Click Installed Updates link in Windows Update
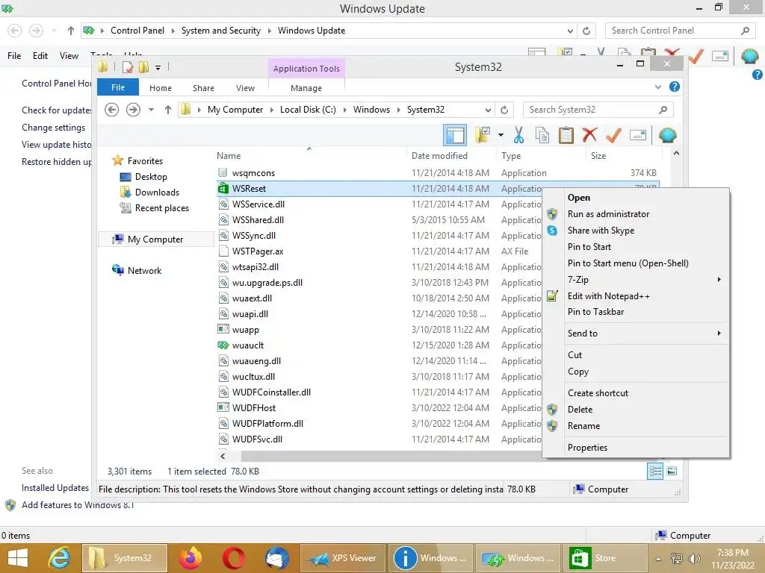765x573 pixels. [55, 488]
